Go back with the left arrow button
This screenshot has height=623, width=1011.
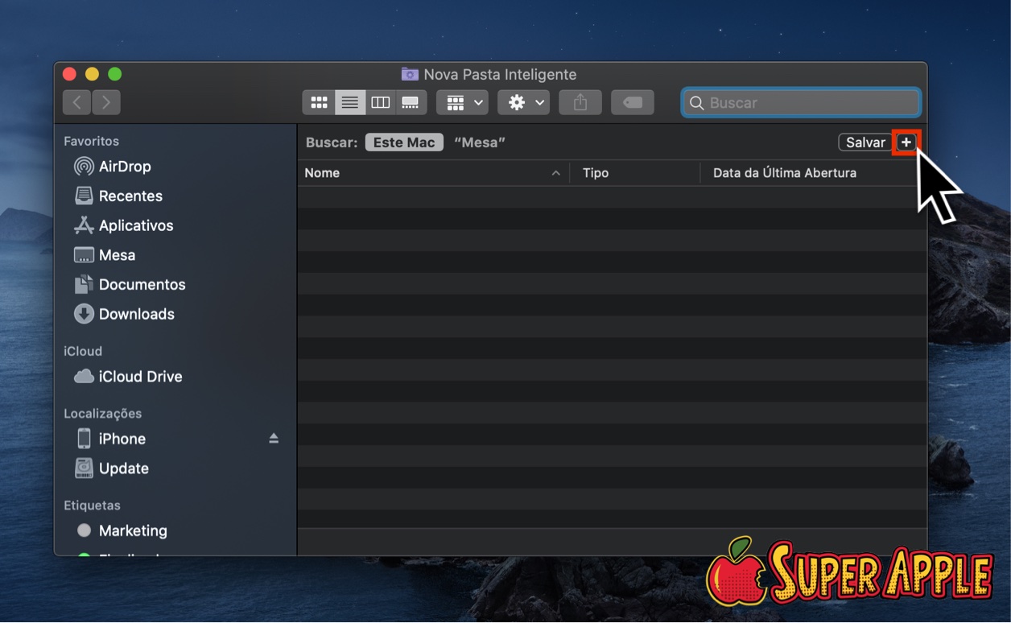point(77,103)
